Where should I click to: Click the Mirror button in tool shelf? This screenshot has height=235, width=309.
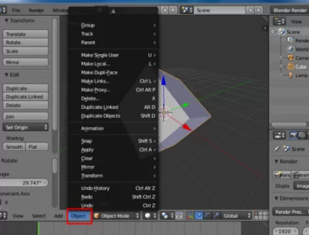26,62
